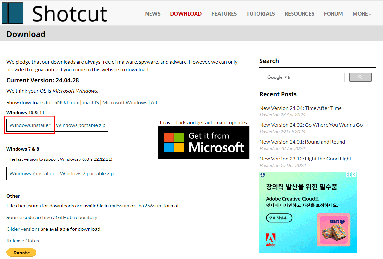
Task: Click the Posted on 28 Apr 2024 date
Action: pyautogui.click(x=282, y=115)
